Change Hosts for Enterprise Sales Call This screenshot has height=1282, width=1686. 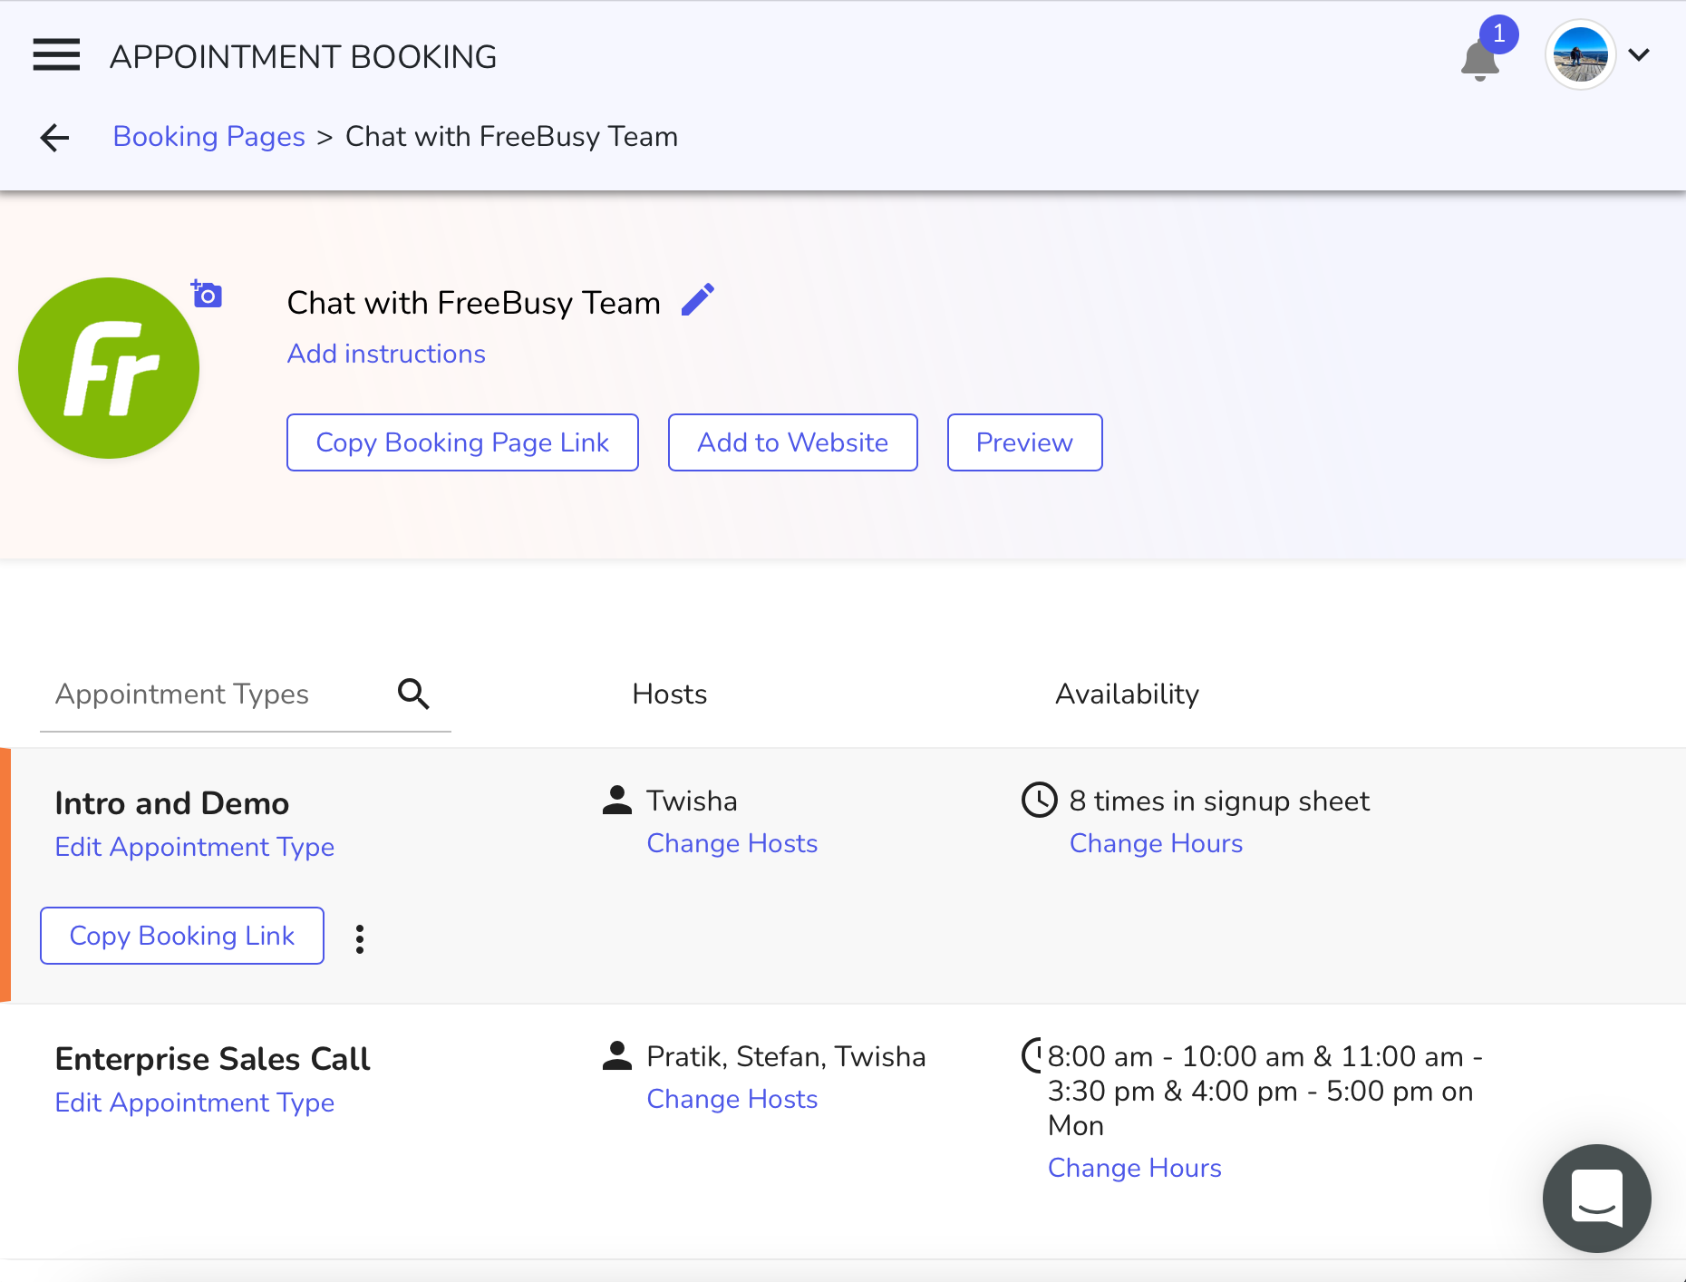click(x=732, y=1099)
